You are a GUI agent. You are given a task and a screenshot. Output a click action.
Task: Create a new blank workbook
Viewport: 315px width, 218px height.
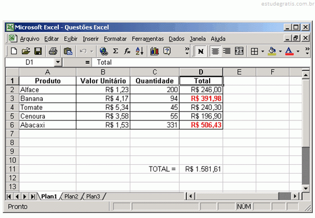14,51
